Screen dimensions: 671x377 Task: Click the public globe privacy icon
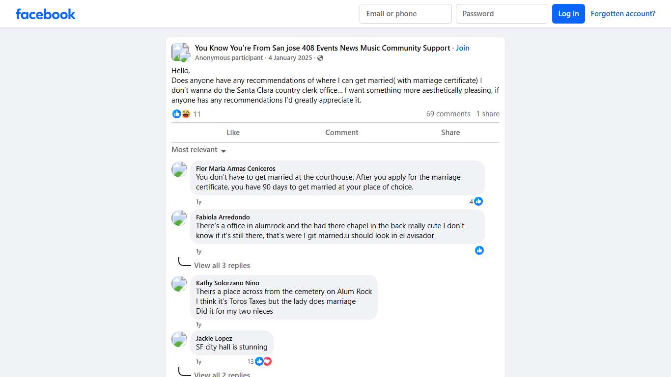coord(320,58)
